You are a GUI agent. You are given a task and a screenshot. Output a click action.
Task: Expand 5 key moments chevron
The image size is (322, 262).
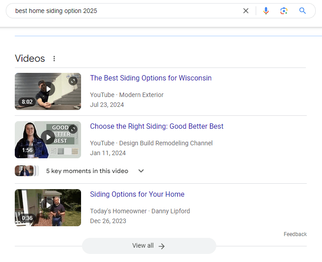point(141,171)
